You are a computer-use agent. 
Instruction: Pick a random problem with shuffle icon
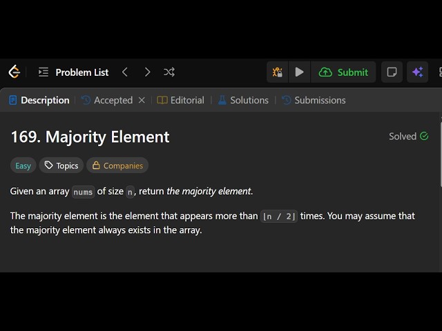[x=169, y=72]
